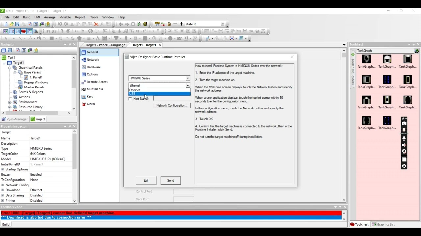Open the Variable menu
This screenshot has height=236, width=421.
(65, 17)
